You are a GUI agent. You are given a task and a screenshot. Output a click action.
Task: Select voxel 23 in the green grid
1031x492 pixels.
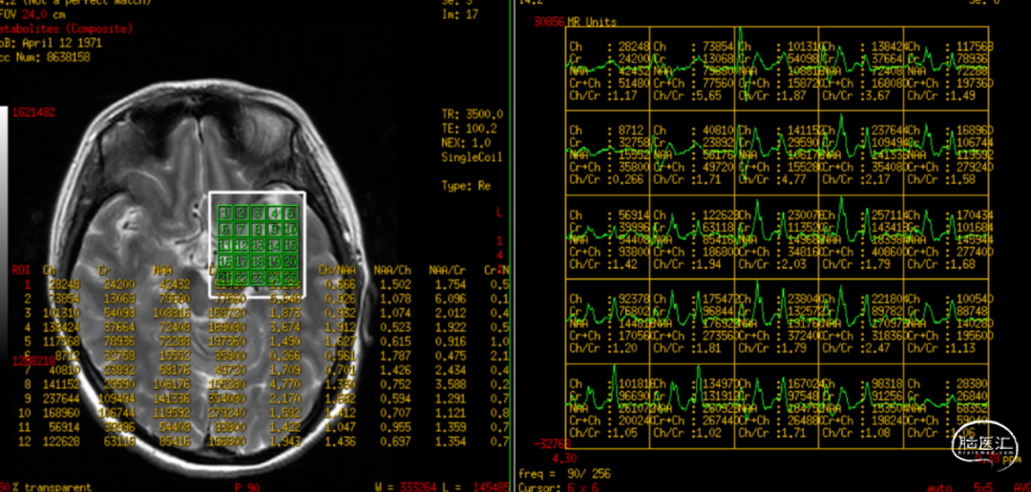[258, 278]
